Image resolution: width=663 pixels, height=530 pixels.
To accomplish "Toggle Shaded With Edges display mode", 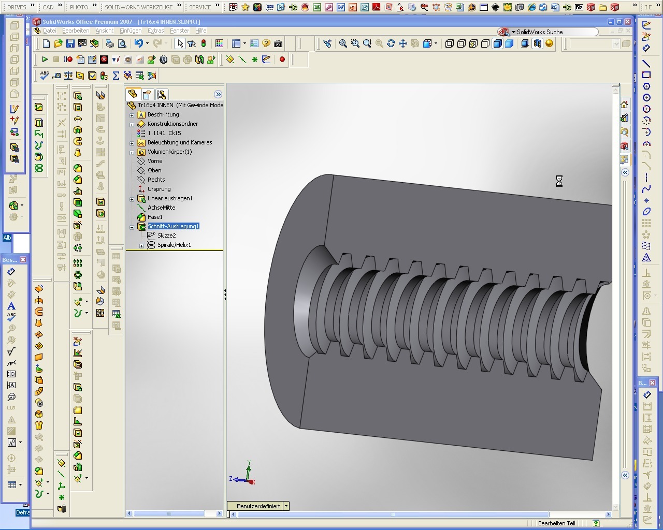I will pyautogui.click(x=497, y=43).
